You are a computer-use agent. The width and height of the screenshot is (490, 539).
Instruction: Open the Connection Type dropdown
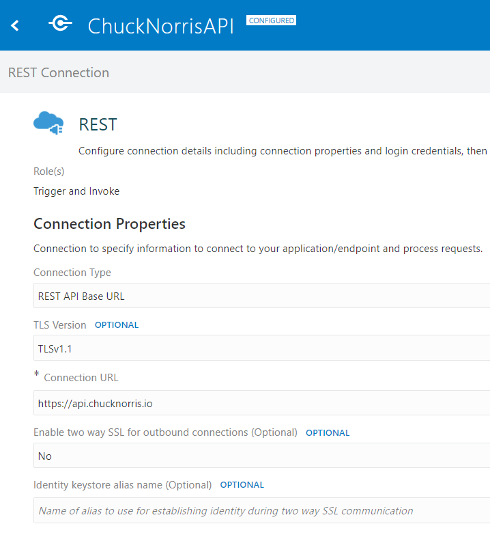(261, 296)
